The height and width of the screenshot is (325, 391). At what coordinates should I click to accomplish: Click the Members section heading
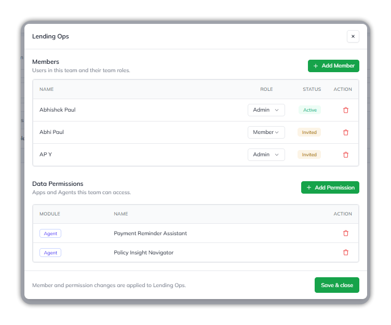pyautogui.click(x=46, y=62)
